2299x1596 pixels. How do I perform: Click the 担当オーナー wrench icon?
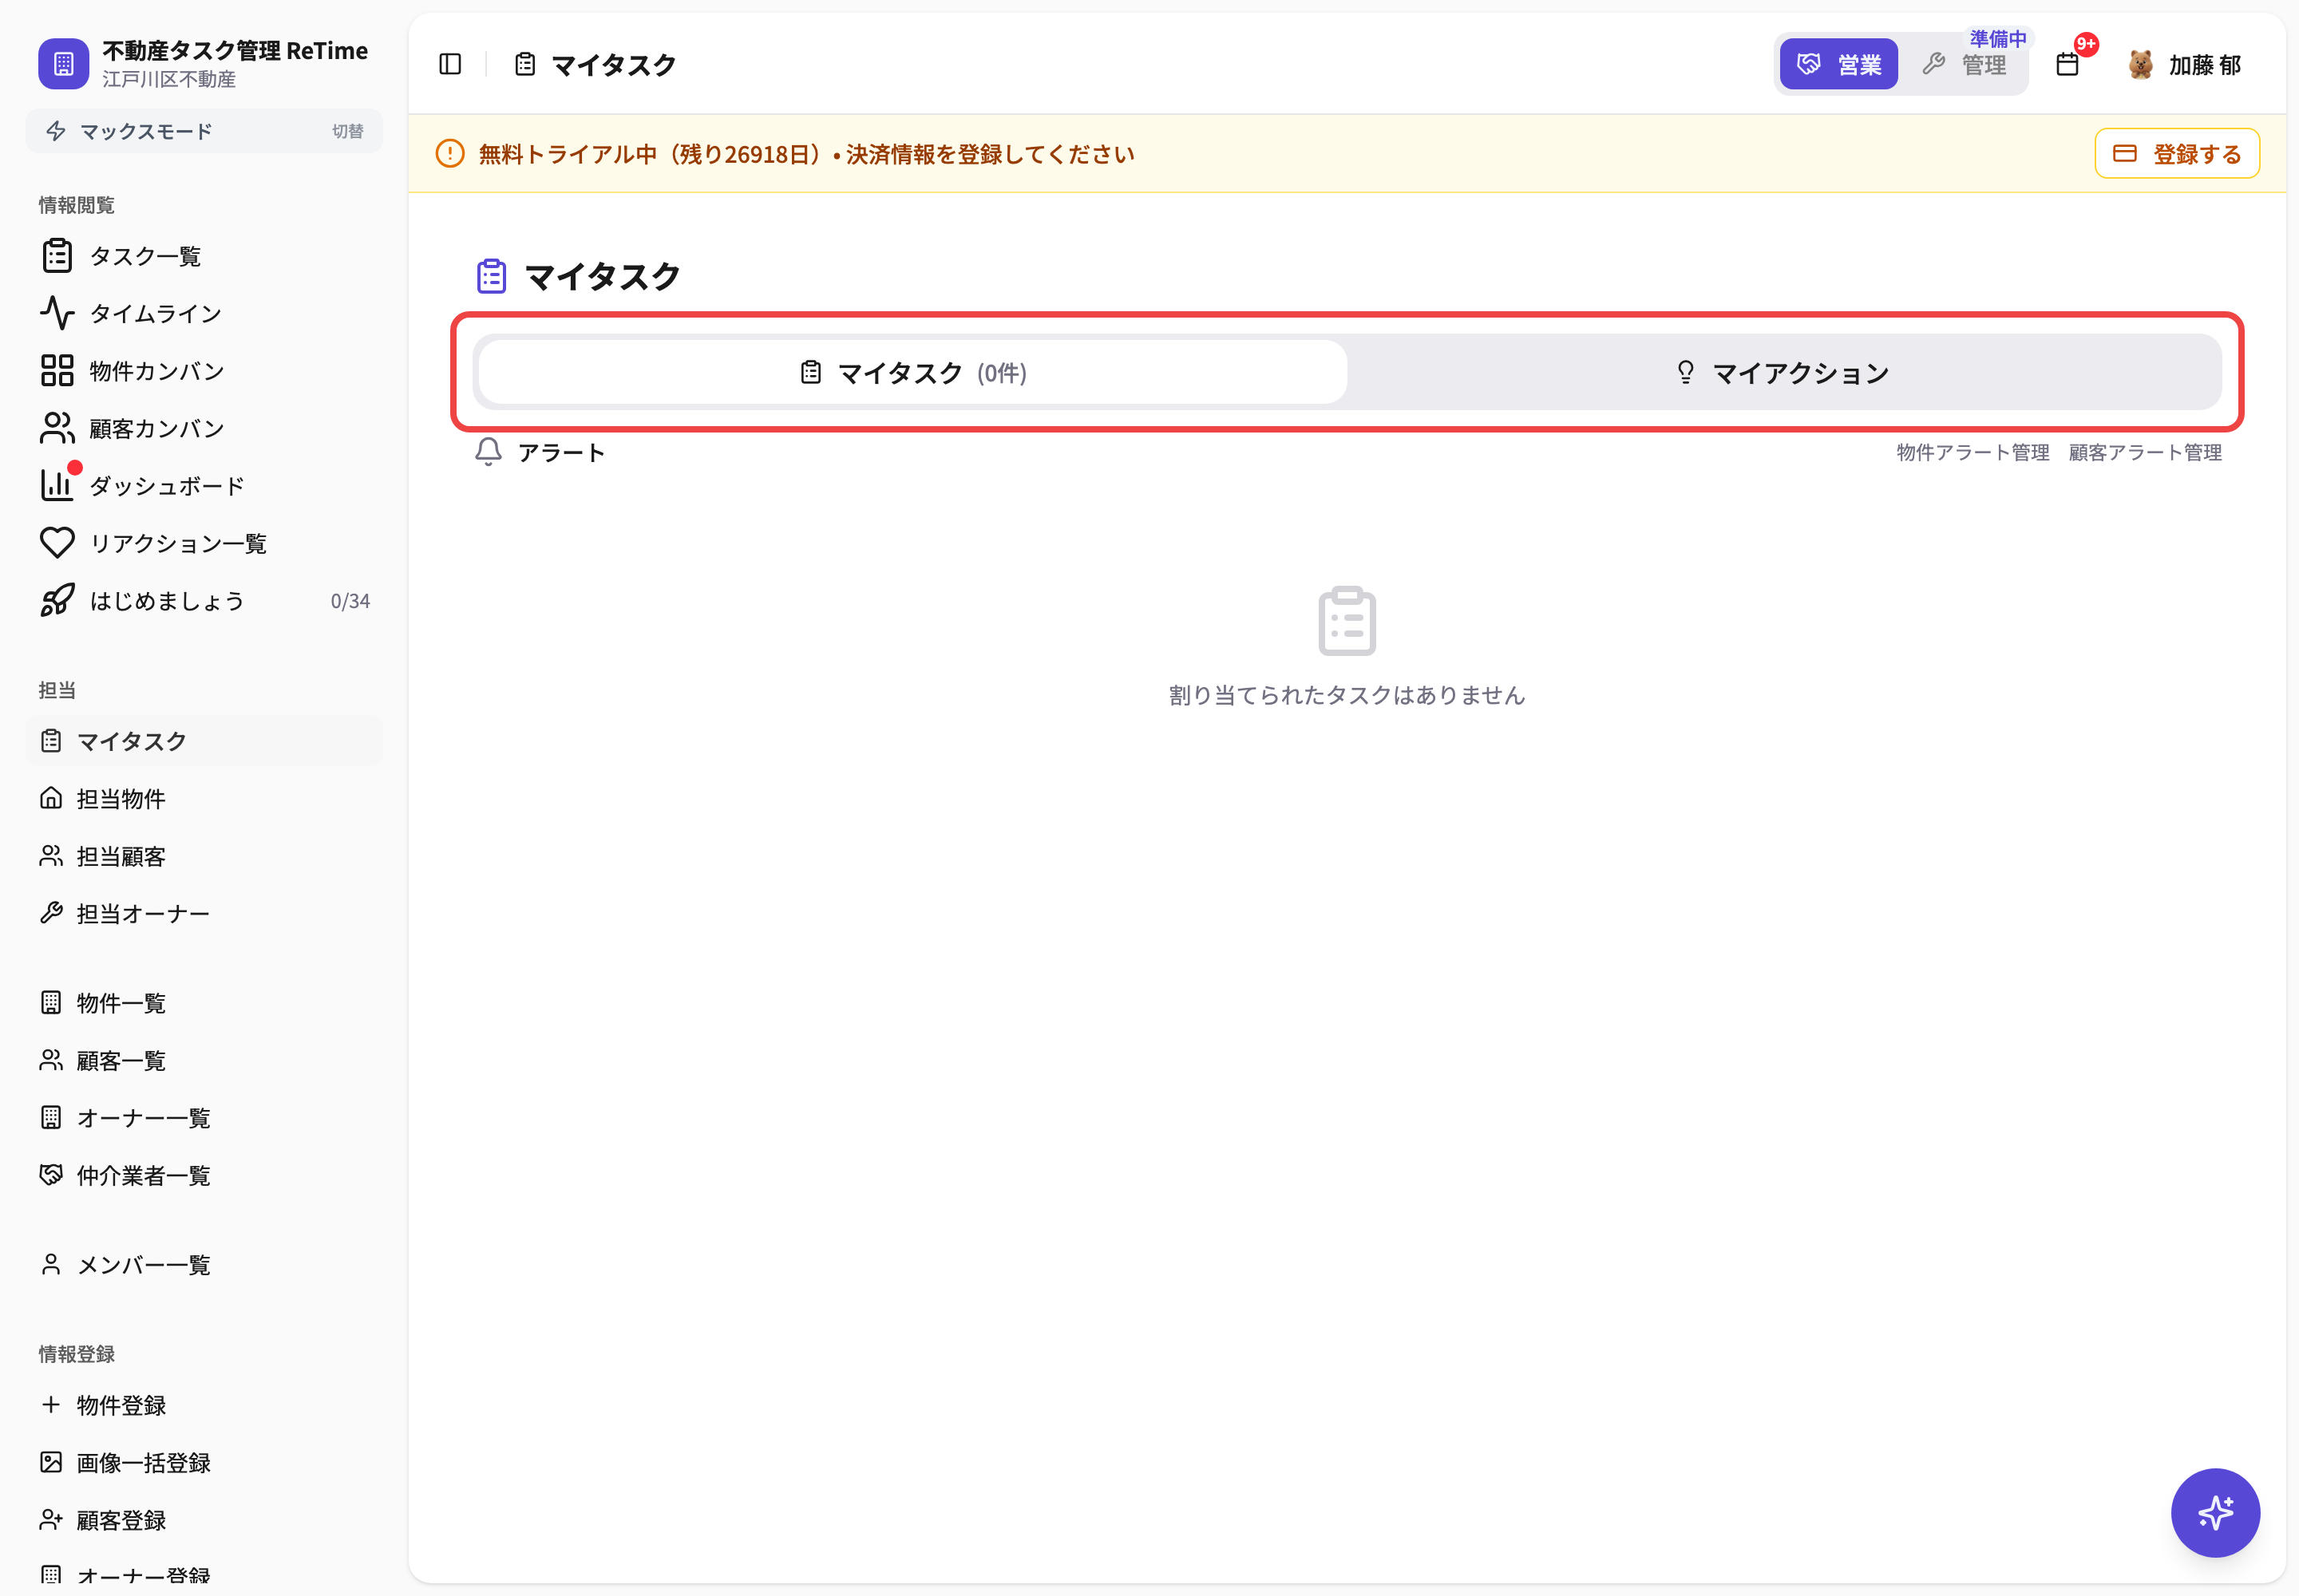point(51,913)
